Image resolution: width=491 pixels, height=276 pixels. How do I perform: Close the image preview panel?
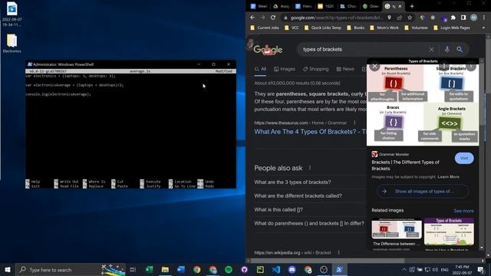[x=374, y=66]
